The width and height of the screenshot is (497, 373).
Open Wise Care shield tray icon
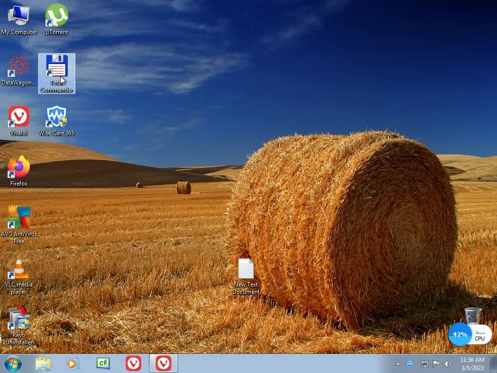click(x=410, y=363)
